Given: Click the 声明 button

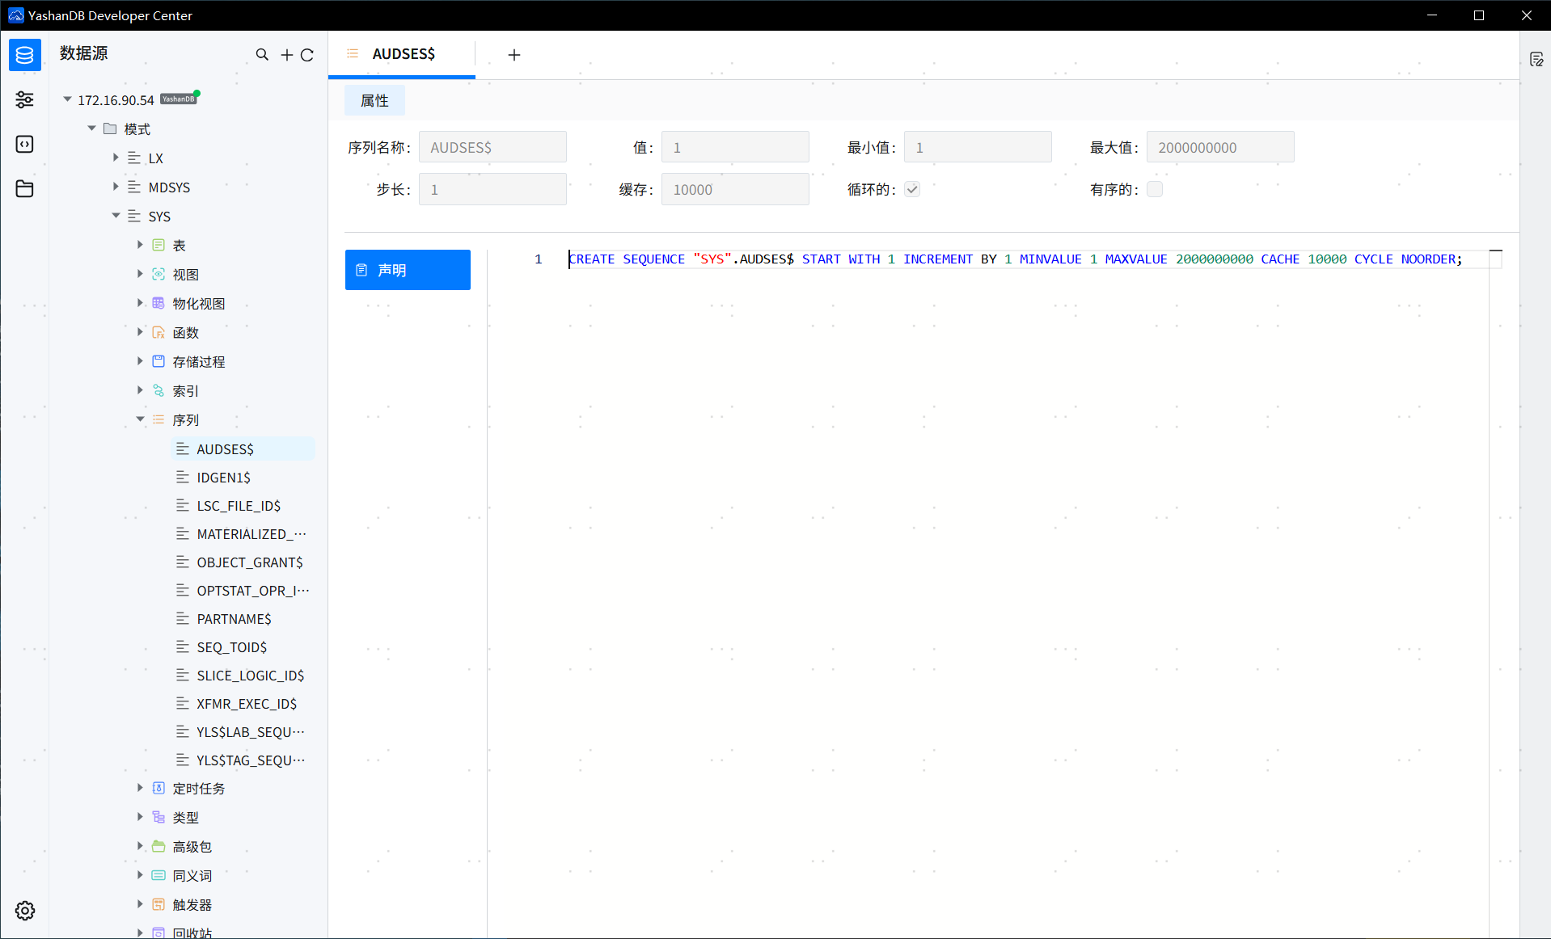Looking at the screenshot, I should pyautogui.click(x=408, y=270).
